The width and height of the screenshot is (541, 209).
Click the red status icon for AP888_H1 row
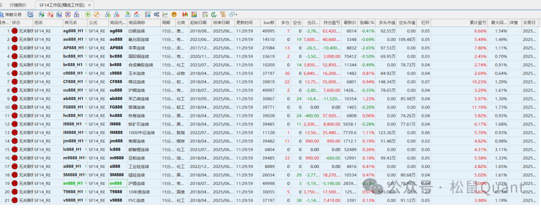pos(15,47)
